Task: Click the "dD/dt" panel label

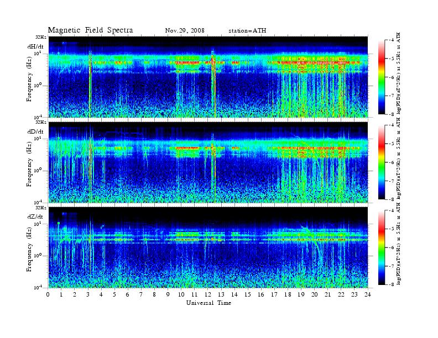Action: click(x=35, y=131)
